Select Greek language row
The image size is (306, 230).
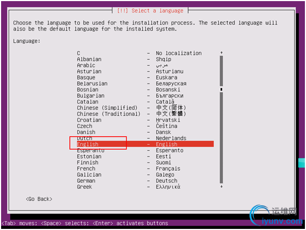tap(145, 187)
